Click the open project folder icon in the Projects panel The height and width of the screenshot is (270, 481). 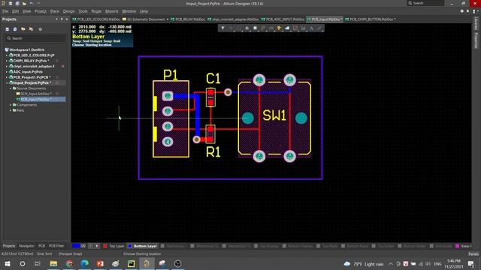(x=23, y=29)
